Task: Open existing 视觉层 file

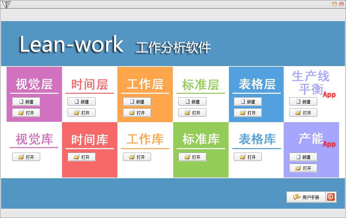Action: (x=26, y=113)
